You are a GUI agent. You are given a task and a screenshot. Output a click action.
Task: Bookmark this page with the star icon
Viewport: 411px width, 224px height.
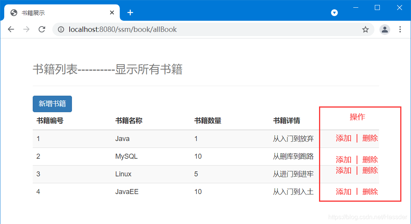tap(365, 29)
